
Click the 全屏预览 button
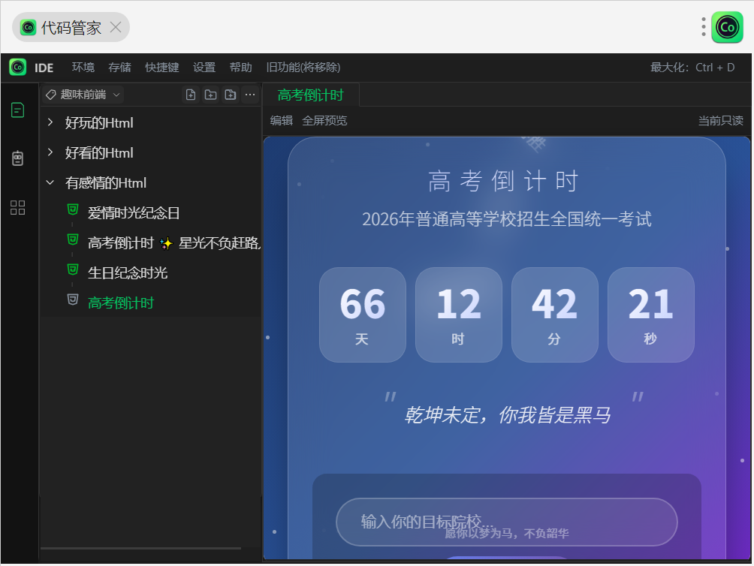tap(324, 121)
